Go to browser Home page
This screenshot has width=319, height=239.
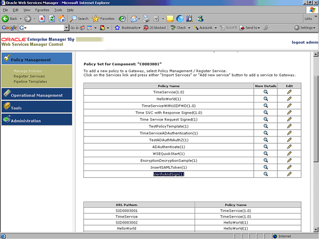point(62,19)
